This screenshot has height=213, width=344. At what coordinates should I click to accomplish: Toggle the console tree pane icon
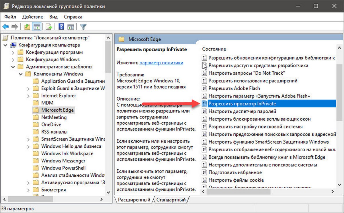pos(36,27)
